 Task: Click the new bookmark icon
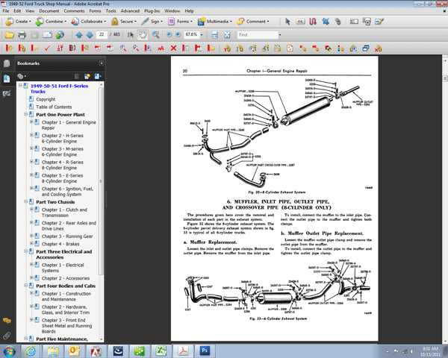pyautogui.click(x=87, y=76)
